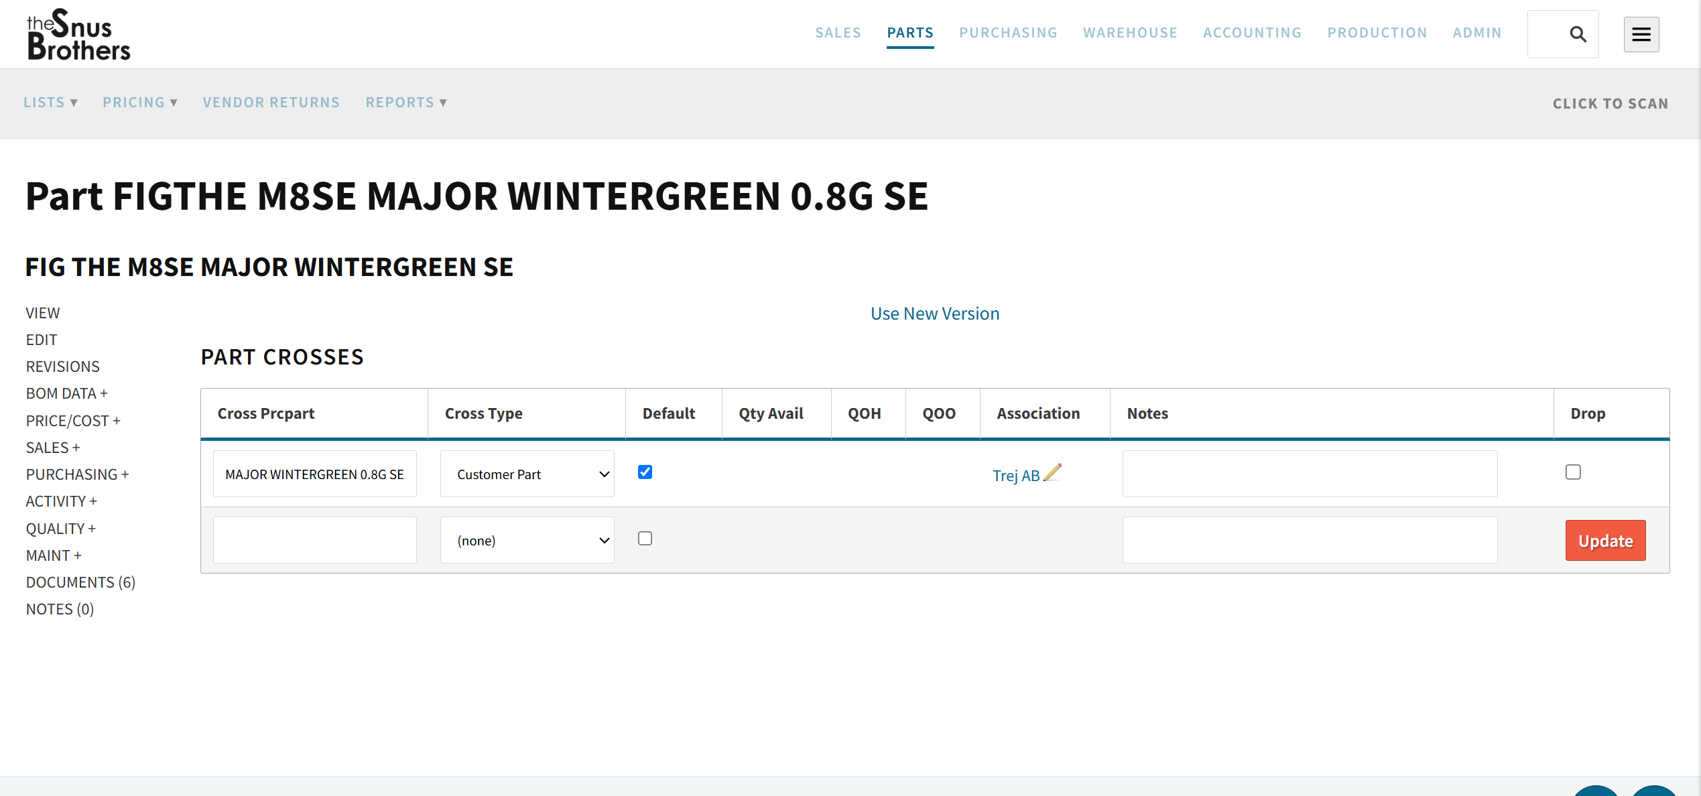The width and height of the screenshot is (1701, 796).
Task: Click Notes field in the new cross row
Action: click(x=1310, y=541)
